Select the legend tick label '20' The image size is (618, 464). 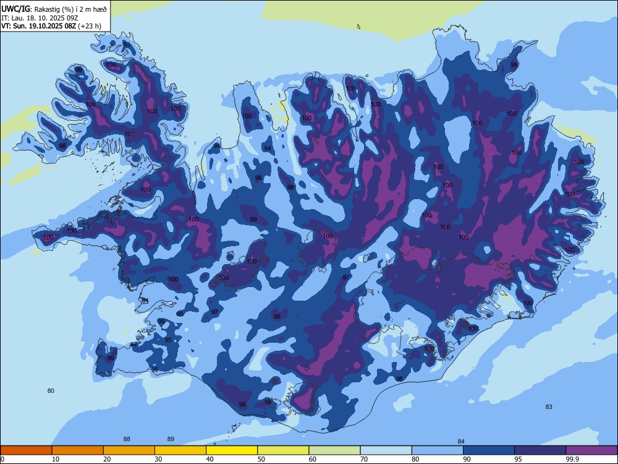(x=107, y=459)
